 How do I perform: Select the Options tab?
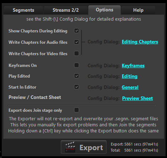pyautogui.click(x=104, y=10)
